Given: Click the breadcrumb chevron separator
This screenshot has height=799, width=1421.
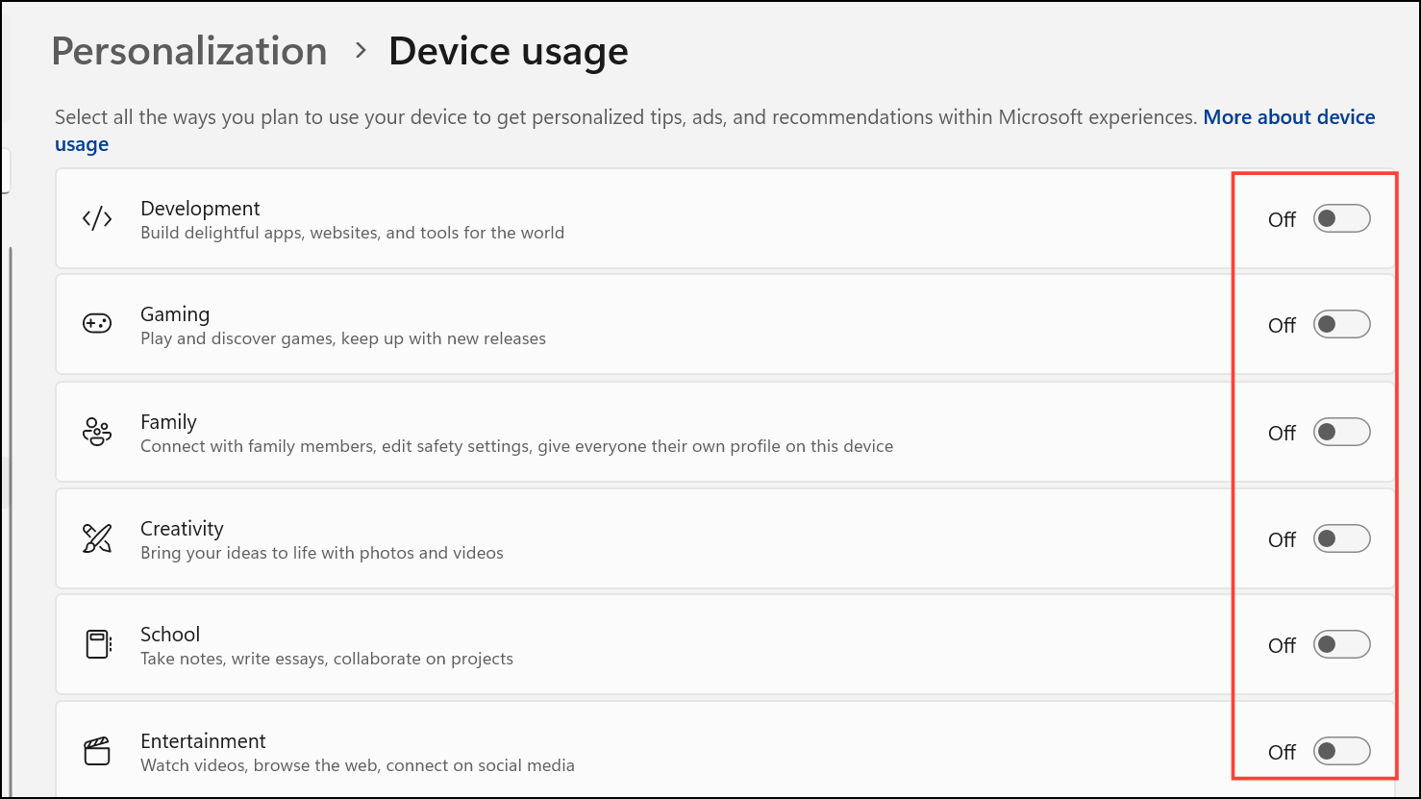Looking at the screenshot, I should click(361, 50).
